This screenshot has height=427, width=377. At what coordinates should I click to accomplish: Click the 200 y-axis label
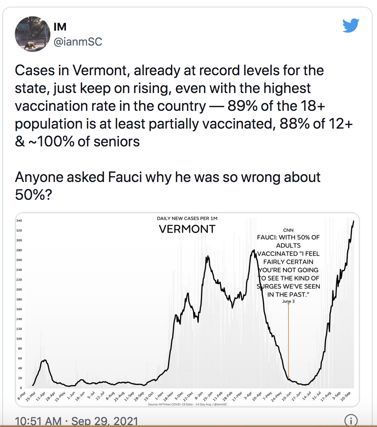click(x=19, y=289)
